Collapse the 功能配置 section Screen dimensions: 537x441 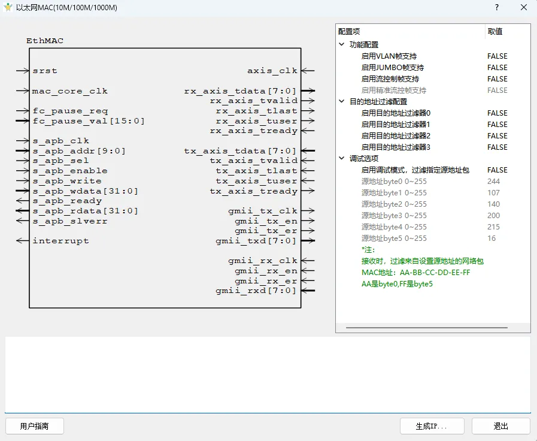(x=341, y=43)
